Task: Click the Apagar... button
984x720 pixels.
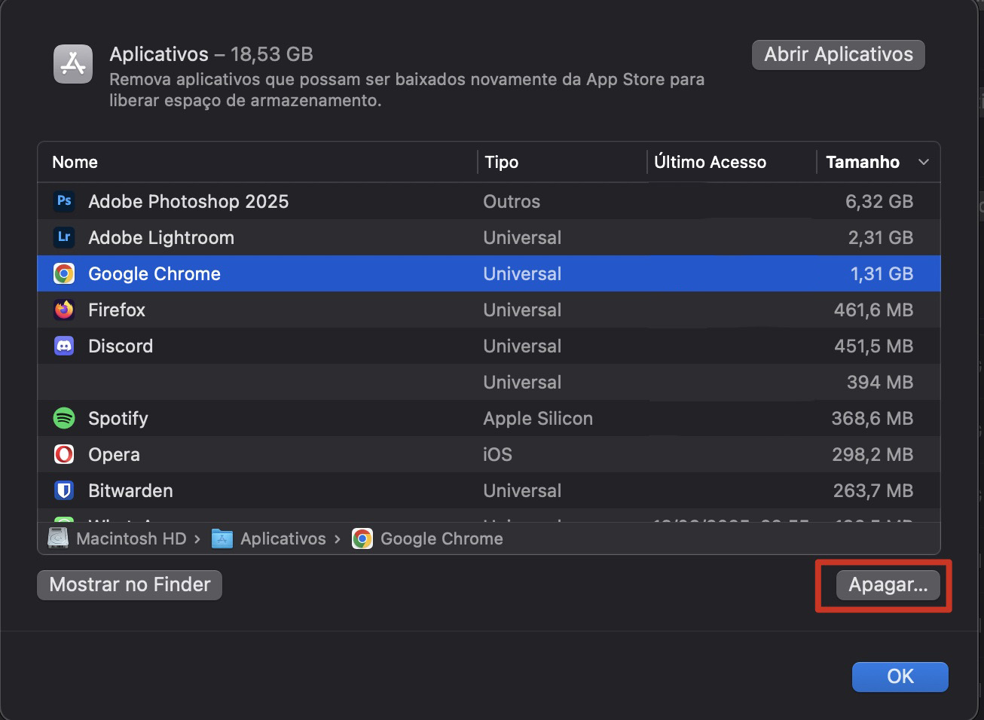Action: [x=887, y=585]
